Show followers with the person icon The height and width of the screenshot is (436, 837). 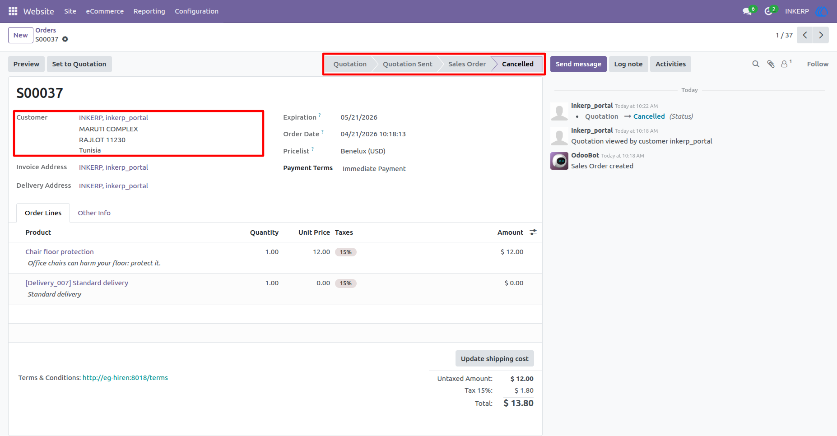point(785,64)
